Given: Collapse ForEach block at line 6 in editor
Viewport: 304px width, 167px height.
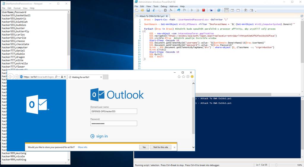Looking at the screenshot, I should point(143,31).
